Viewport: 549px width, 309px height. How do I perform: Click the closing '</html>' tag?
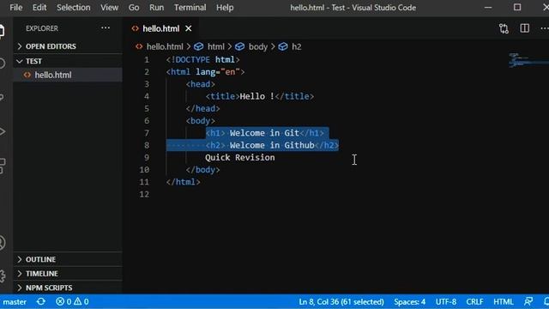[183, 182]
